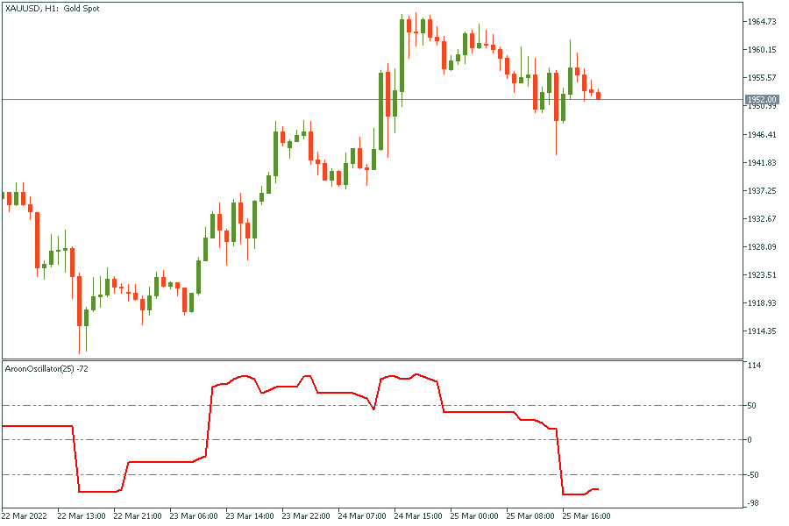Select the 1964.73 price axis label
This screenshot has width=789, height=526.
point(761,21)
